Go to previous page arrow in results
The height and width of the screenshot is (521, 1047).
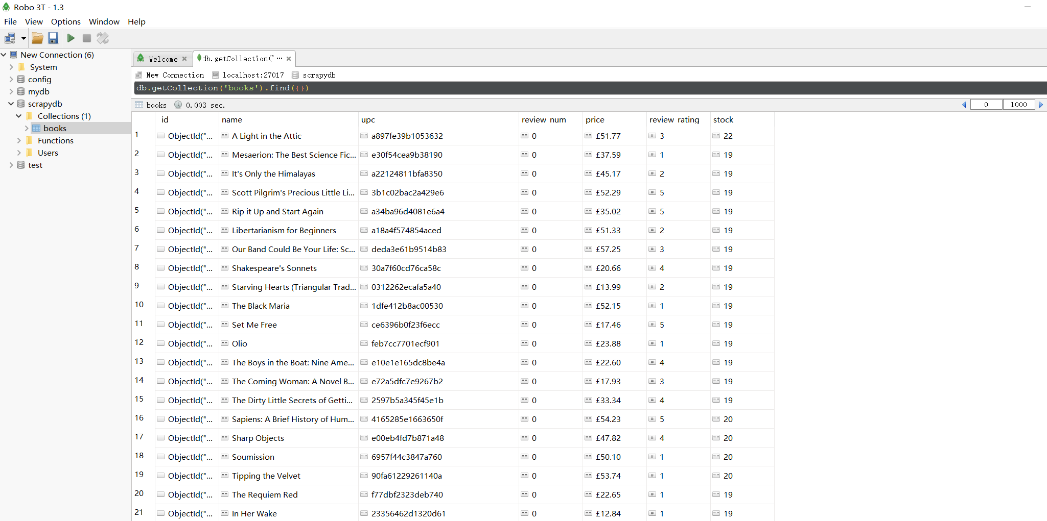pos(964,105)
